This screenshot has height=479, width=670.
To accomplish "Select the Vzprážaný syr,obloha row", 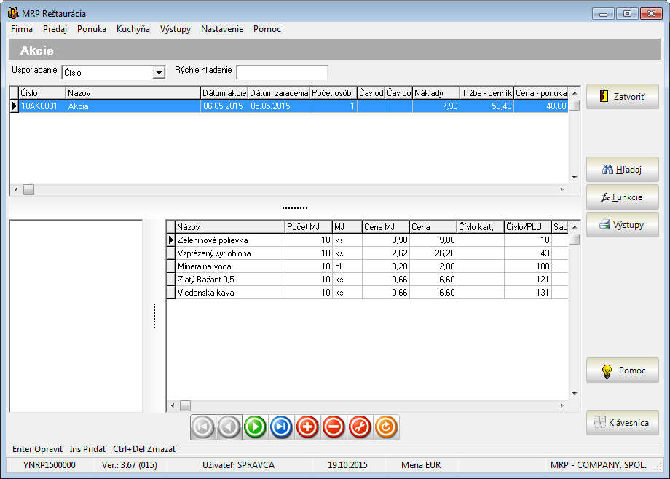I will [229, 253].
